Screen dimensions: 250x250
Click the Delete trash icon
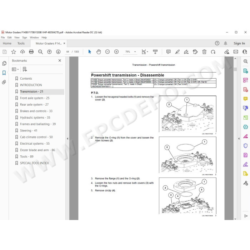[204, 52]
